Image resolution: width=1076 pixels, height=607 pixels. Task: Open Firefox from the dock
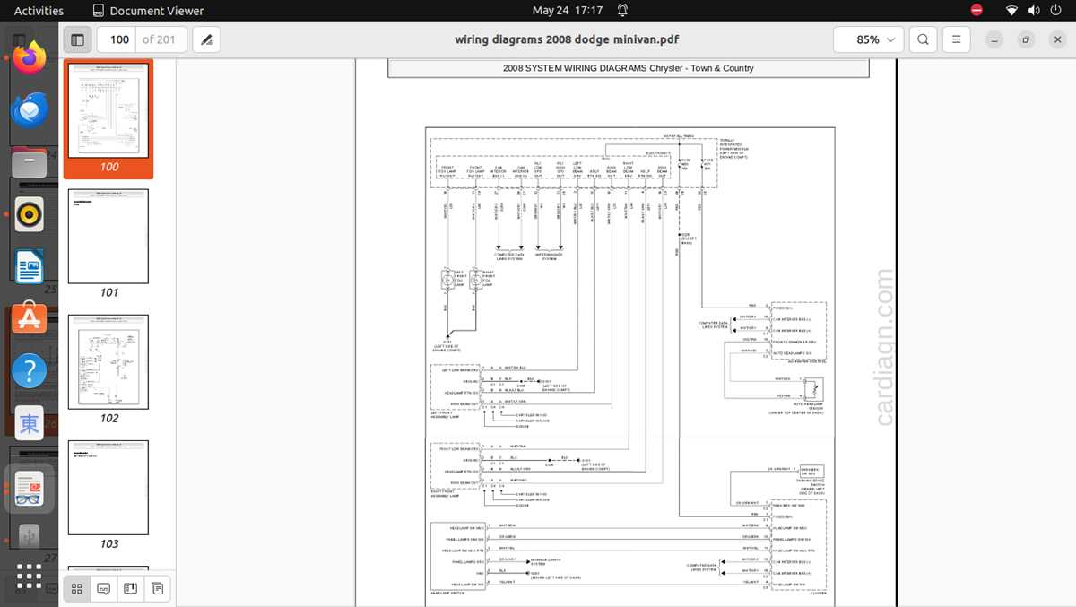coord(29,57)
